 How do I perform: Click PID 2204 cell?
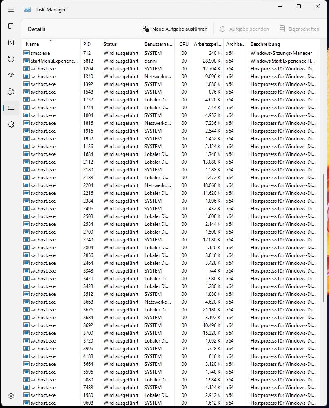88,185
